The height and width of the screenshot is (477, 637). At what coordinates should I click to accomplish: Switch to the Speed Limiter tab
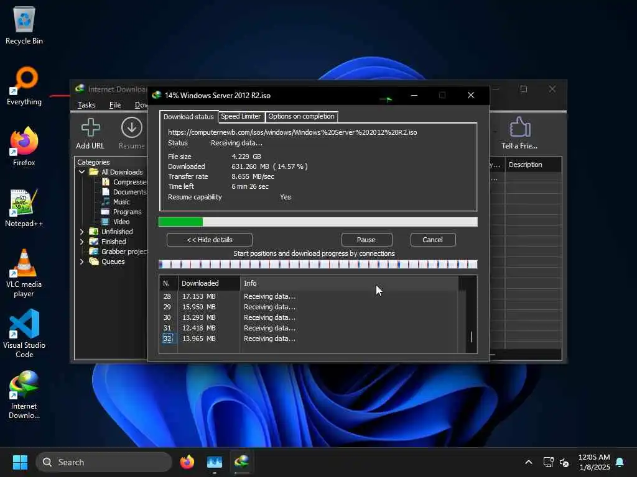(x=241, y=116)
